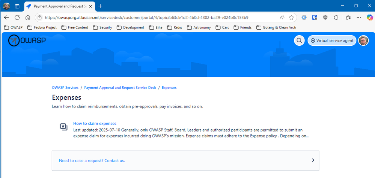The height and width of the screenshot is (178, 375).
Task: Click the read aloud icon in address bar
Action: pos(282,17)
